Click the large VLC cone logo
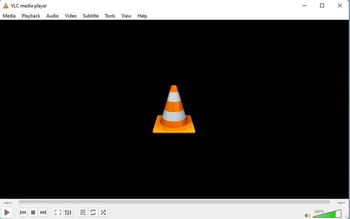 (174, 109)
